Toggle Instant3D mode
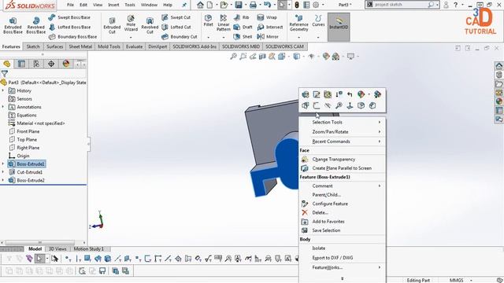Viewport: 504px width, 283px height. point(339,27)
